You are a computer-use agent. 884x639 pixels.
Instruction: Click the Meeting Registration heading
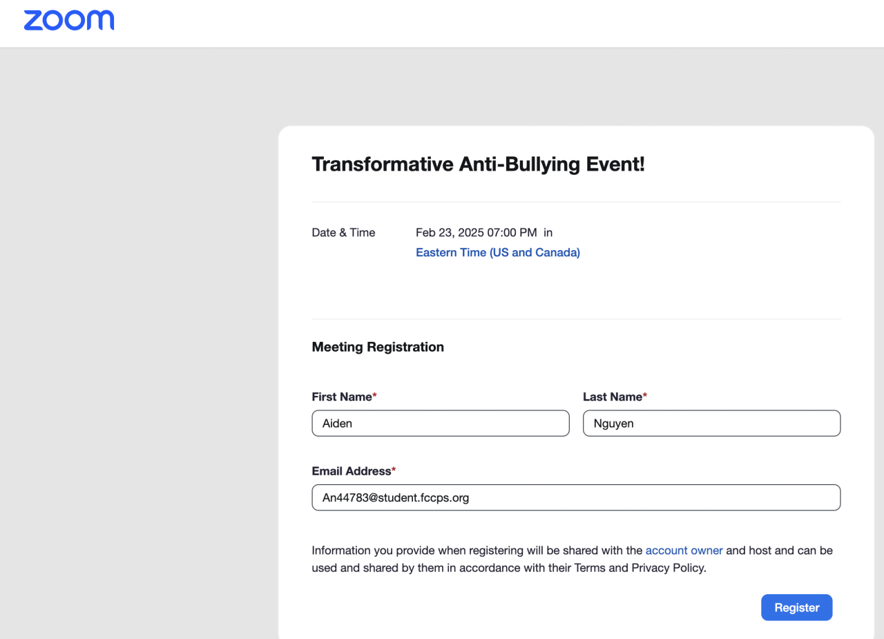point(378,347)
